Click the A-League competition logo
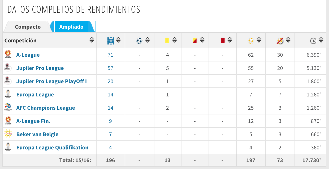 pos(7,54)
